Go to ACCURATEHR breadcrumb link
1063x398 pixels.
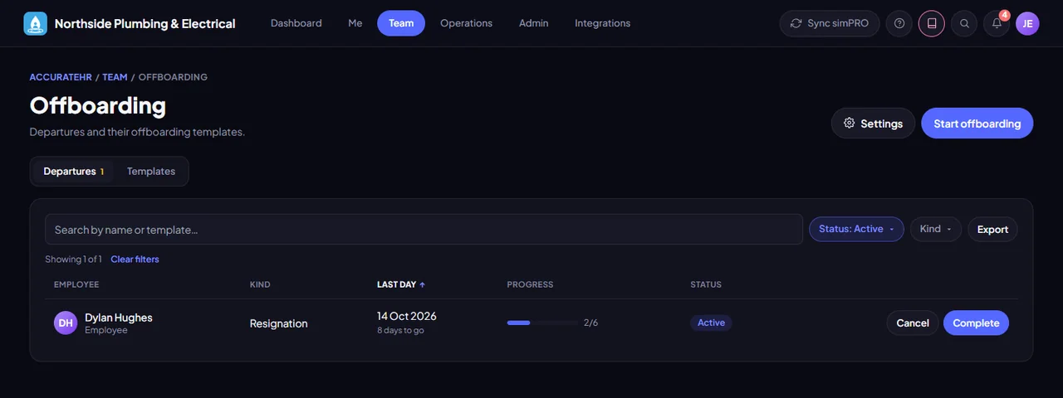61,77
